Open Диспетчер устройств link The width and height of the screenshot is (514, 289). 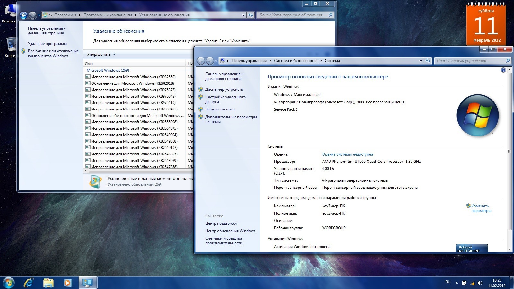pos(224,89)
